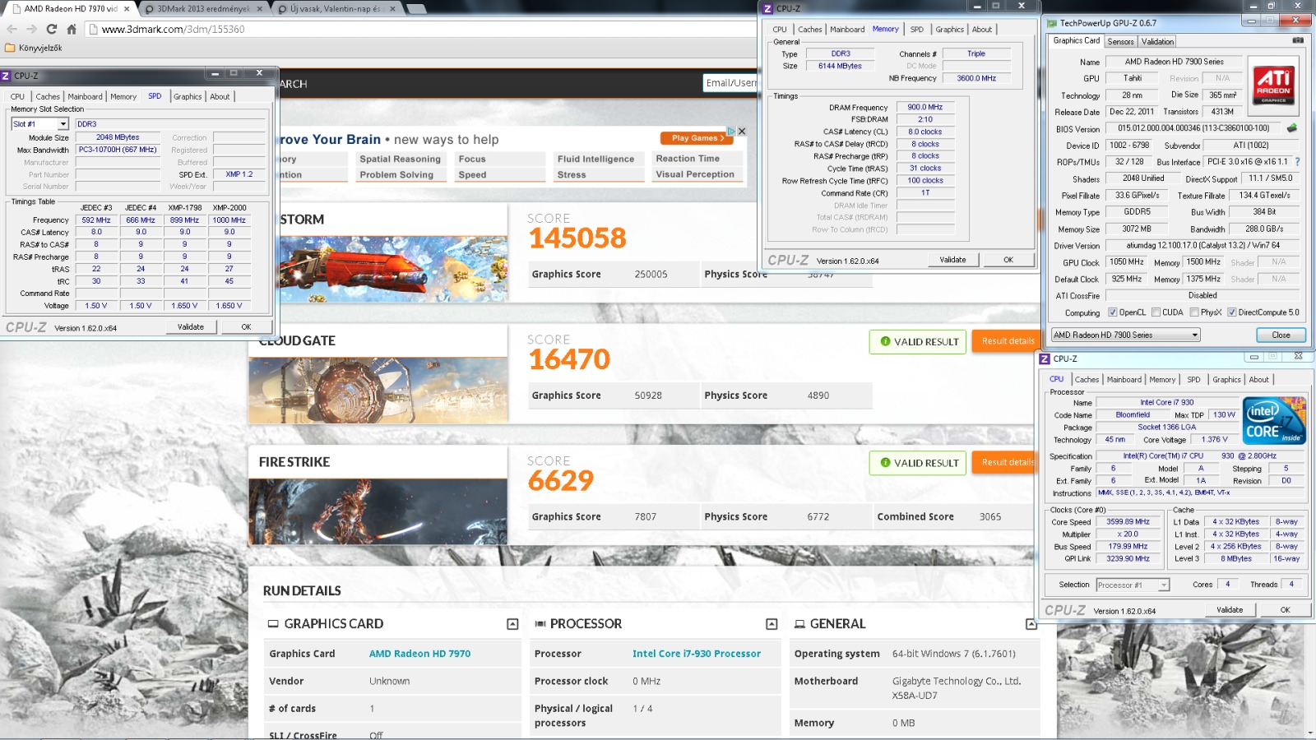Viewport: 1316px width, 740px height.
Task: Close GPU-Z with the Close button
Action: tap(1281, 335)
